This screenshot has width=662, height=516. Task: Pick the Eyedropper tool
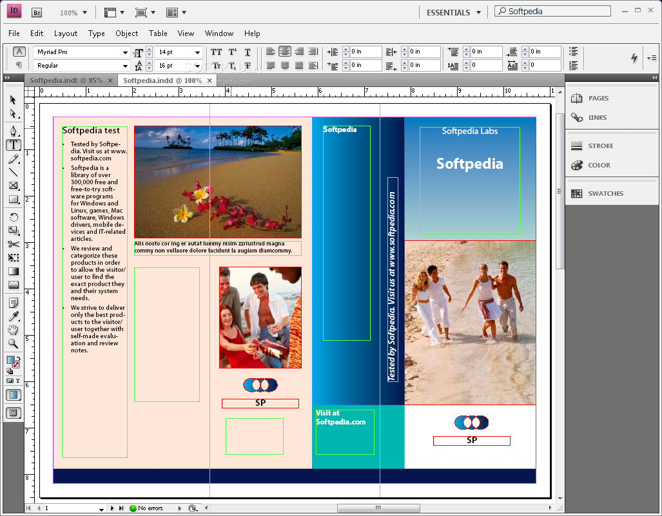pyautogui.click(x=14, y=316)
